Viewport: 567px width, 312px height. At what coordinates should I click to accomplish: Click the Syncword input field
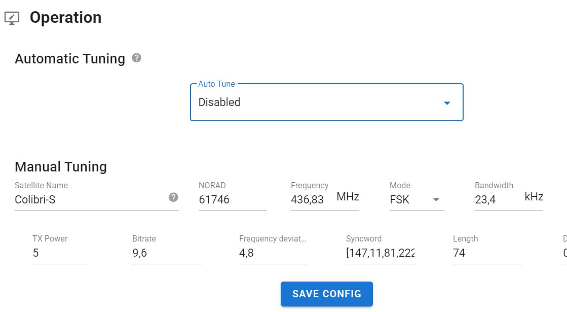(x=380, y=253)
